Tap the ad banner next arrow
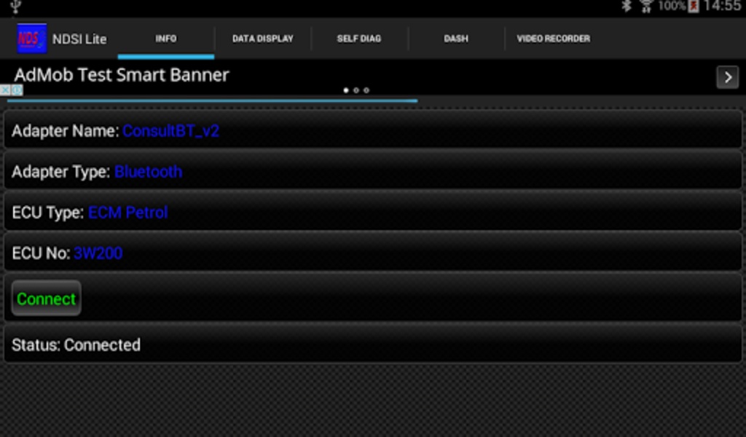Viewport: 746px width, 437px height. coord(728,77)
